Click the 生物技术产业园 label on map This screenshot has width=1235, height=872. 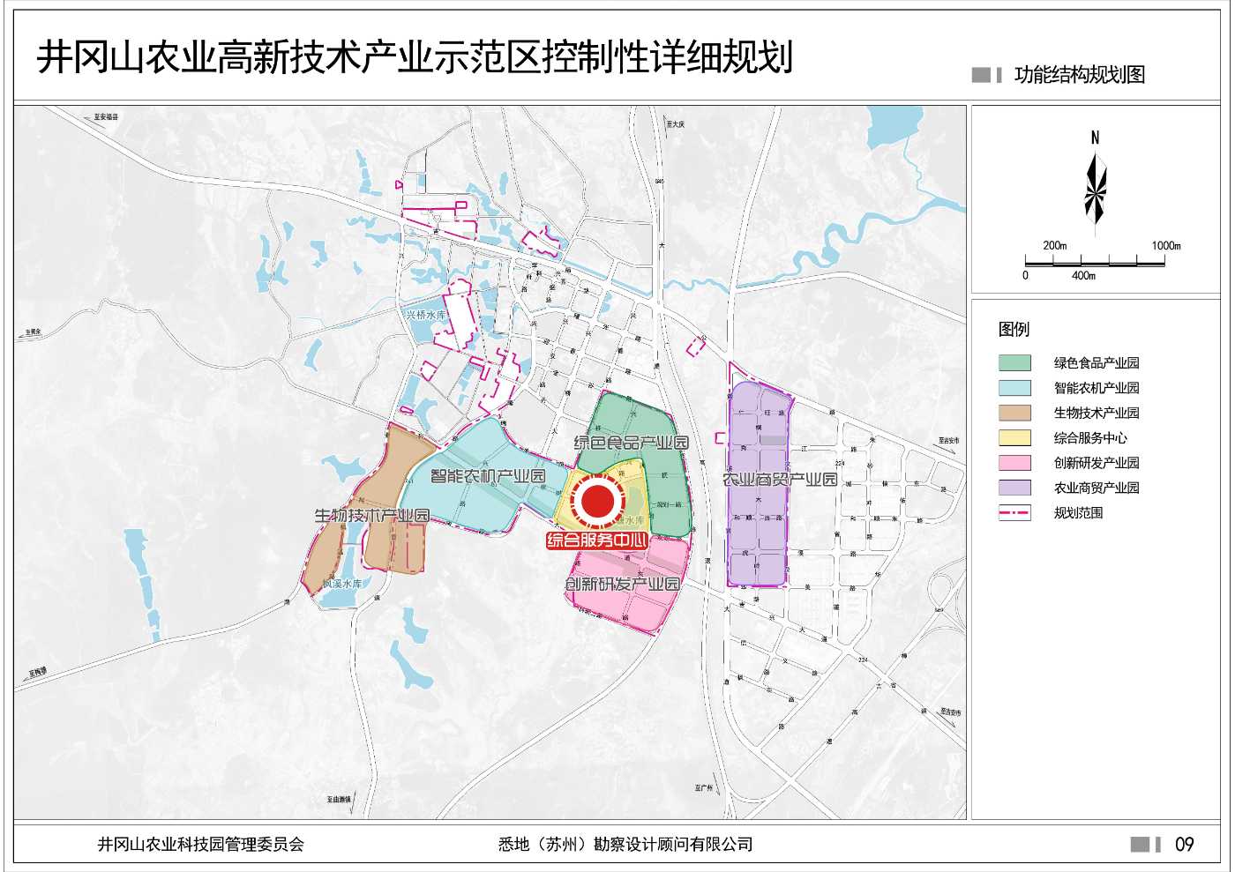click(372, 515)
